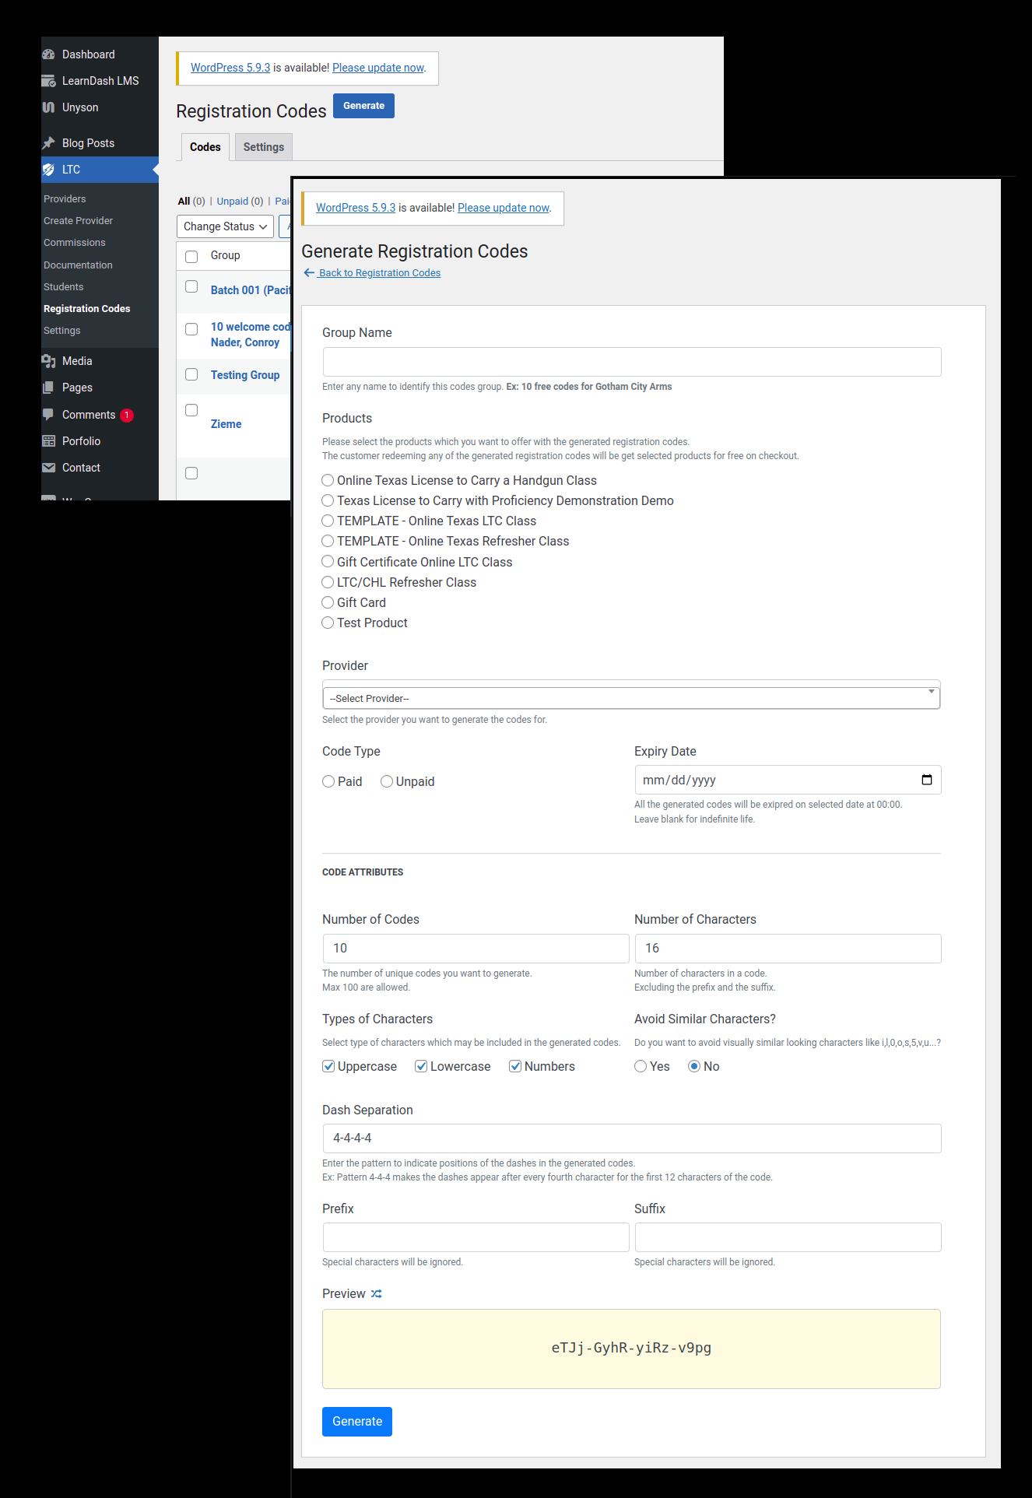Open Students in the LTC submenu
The image size is (1032, 1498).
[64, 287]
